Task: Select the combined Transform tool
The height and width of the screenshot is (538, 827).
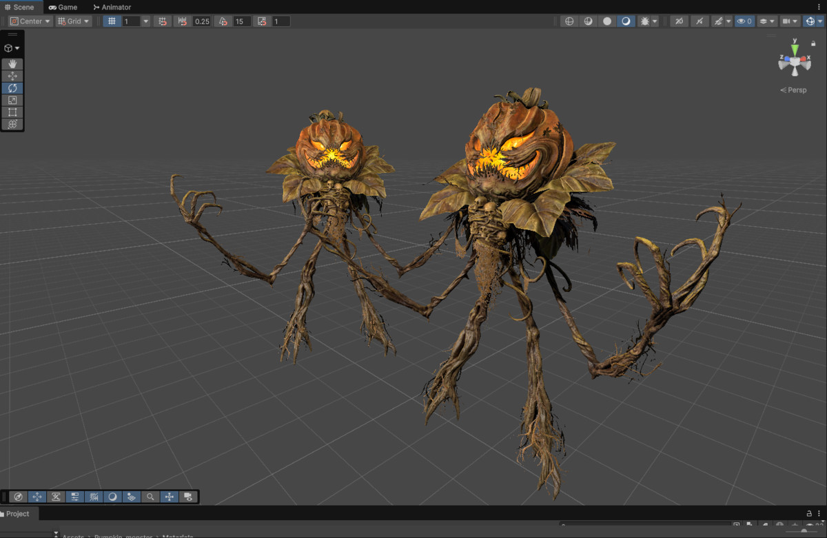Action: pyautogui.click(x=12, y=124)
